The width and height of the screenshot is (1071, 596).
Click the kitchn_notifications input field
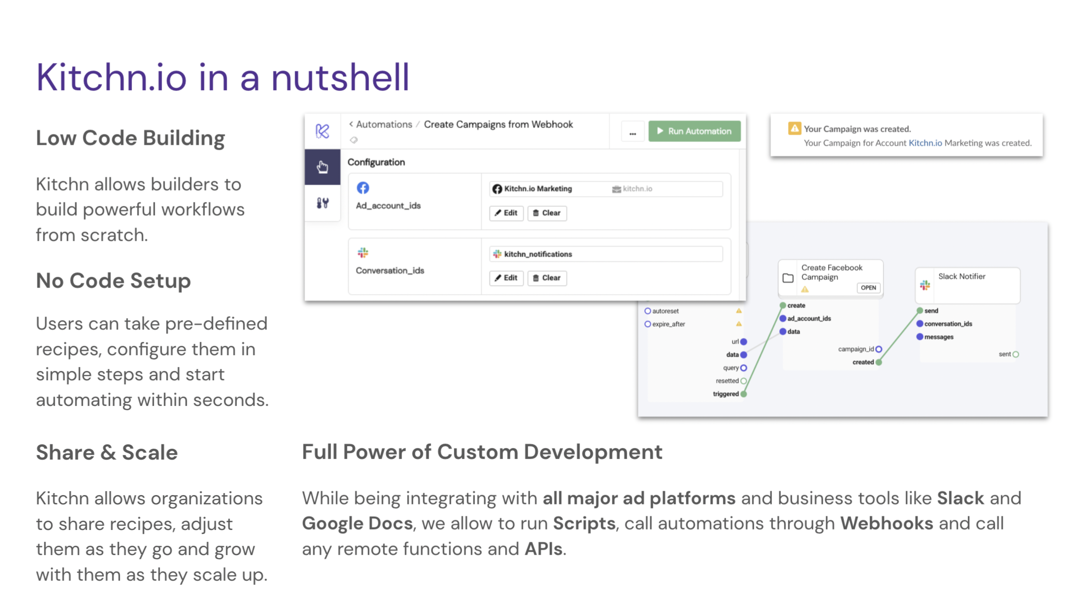(x=605, y=254)
